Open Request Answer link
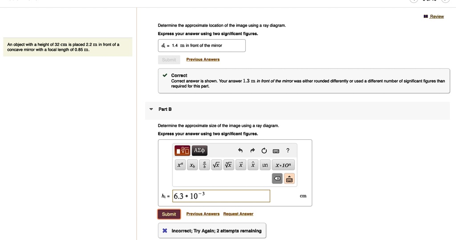The width and height of the screenshot is (456, 240). (x=238, y=214)
